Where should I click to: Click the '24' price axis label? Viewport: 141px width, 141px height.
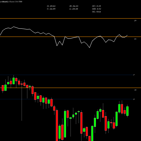(x=135, y=39)
